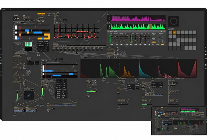207x140 pixels.
Task: Click the bottommost icon in right sidebar
Action: (x=206, y=69)
